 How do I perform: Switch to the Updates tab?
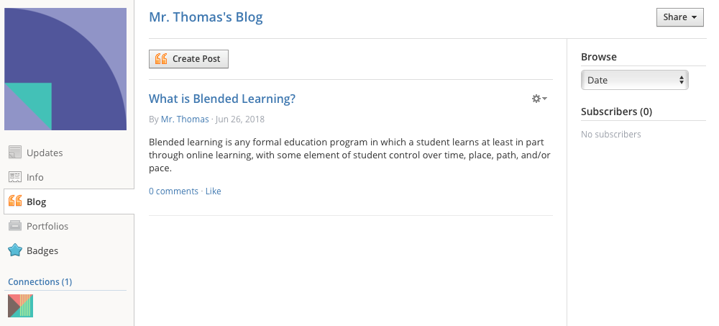(45, 153)
